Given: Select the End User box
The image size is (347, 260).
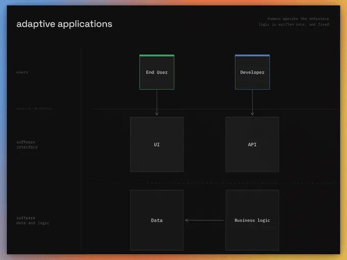Looking at the screenshot, I should pyautogui.click(x=157, y=72).
